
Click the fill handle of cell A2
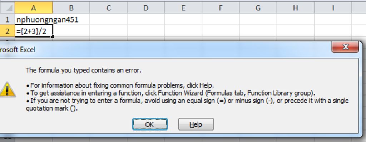pyautogui.click(x=53, y=36)
